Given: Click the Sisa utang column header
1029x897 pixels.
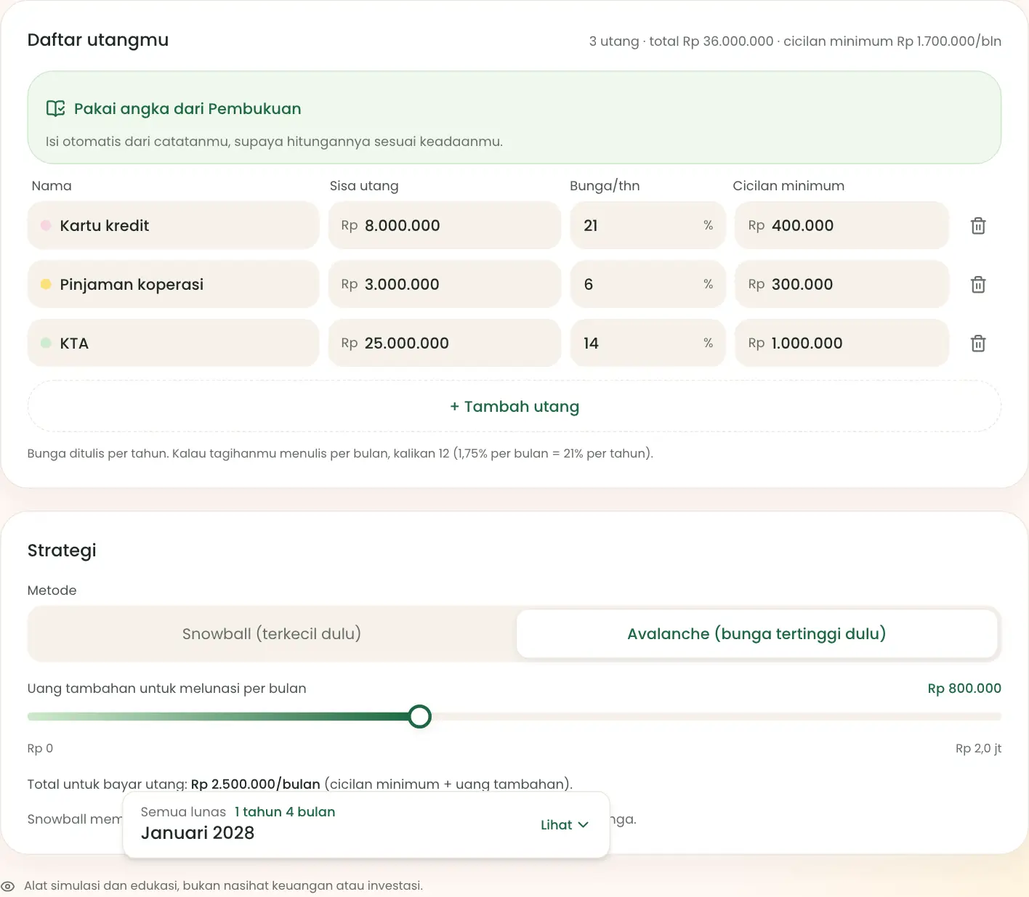Looking at the screenshot, I should coord(364,186).
